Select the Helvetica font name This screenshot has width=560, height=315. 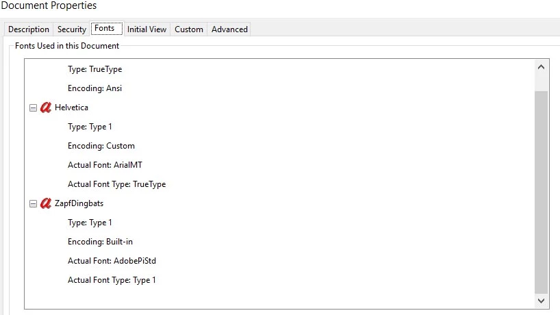tap(71, 108)
